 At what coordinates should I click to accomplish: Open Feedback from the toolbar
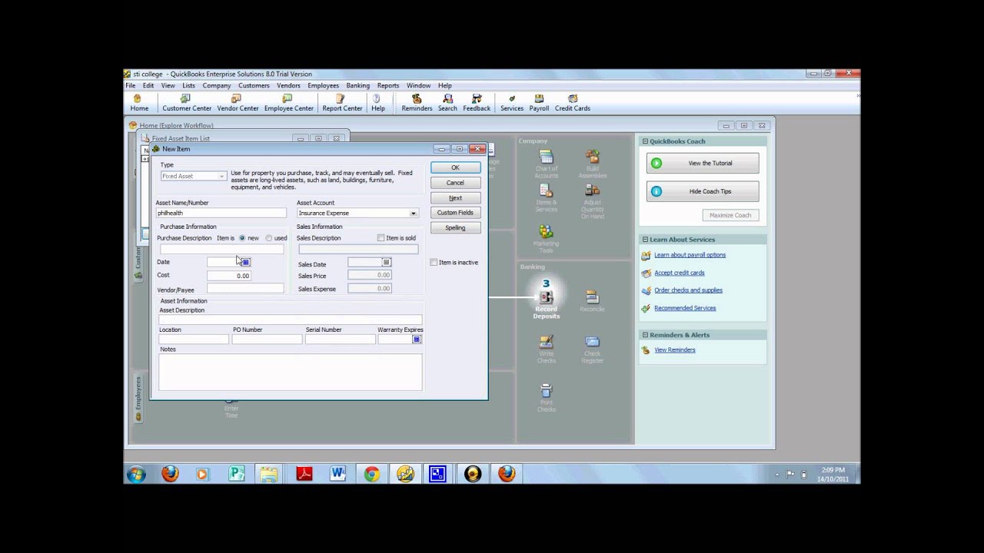pos(477,103)
